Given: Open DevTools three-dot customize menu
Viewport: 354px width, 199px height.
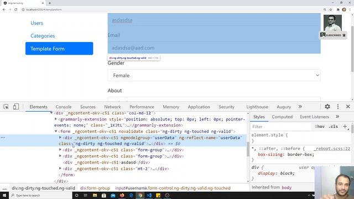Looking at the screenshot, I should [x=338, y=107].
